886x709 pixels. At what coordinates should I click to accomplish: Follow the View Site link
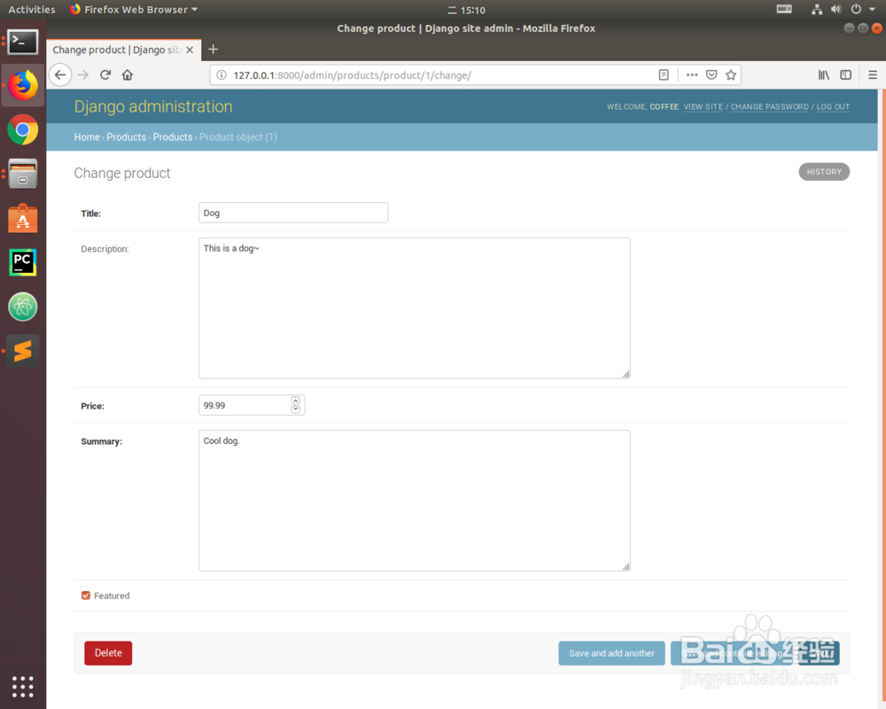703,107
